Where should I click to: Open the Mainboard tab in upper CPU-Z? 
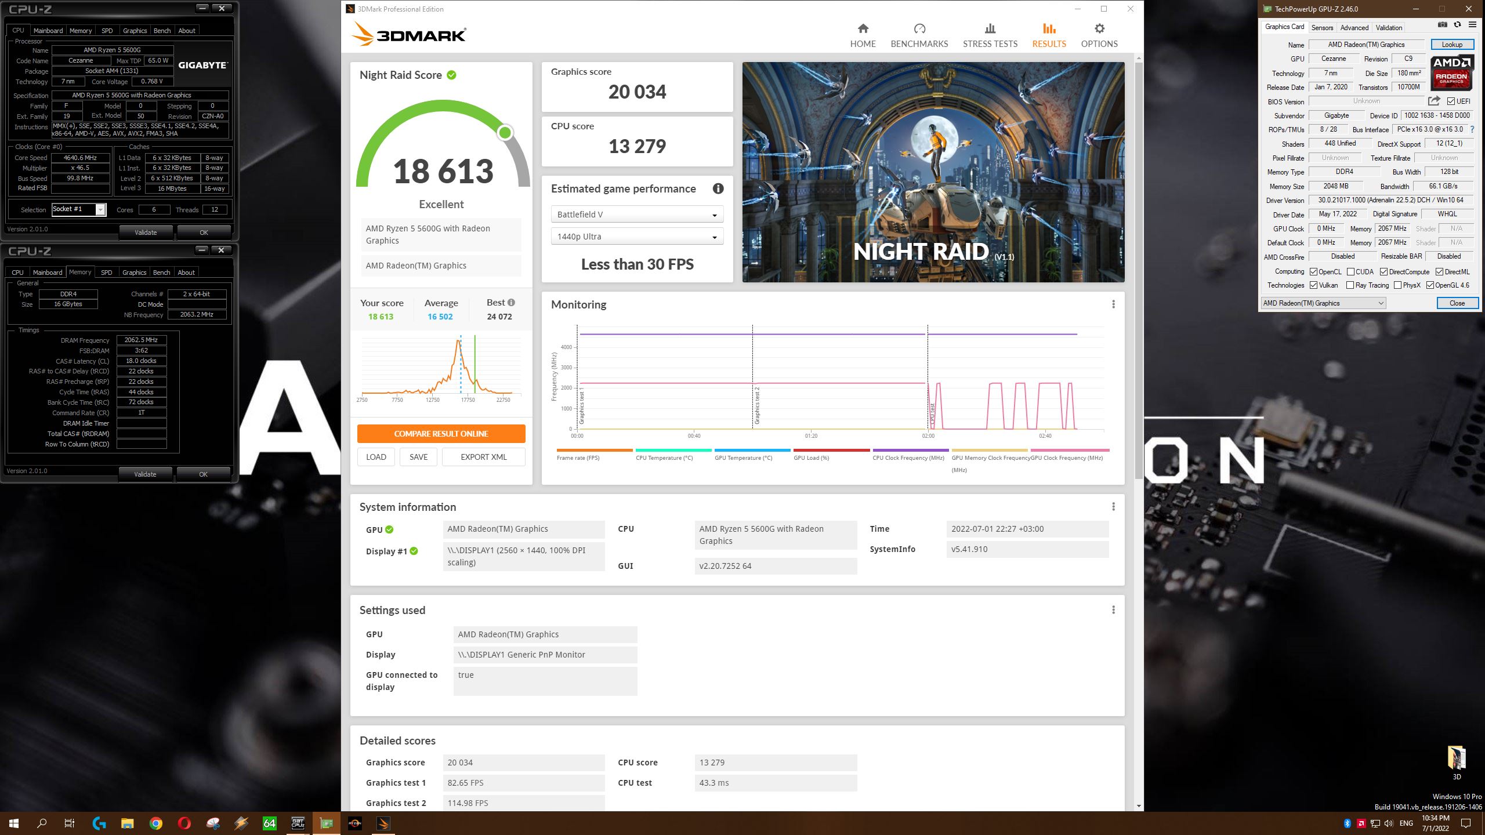48,31
